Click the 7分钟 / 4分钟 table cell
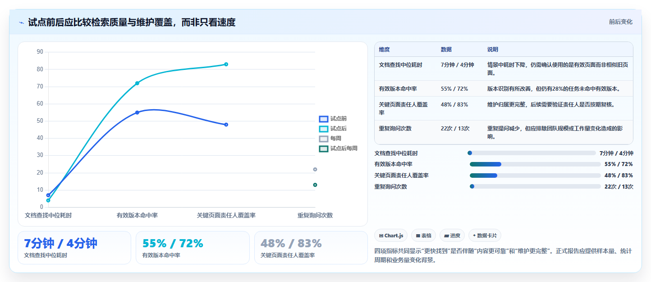 (x=458, y=65)
